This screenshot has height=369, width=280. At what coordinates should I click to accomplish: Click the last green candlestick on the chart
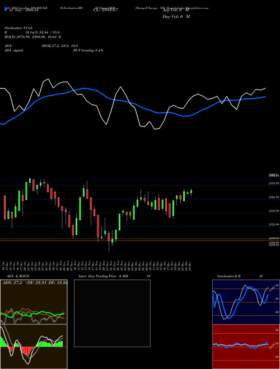click(191, 192)
